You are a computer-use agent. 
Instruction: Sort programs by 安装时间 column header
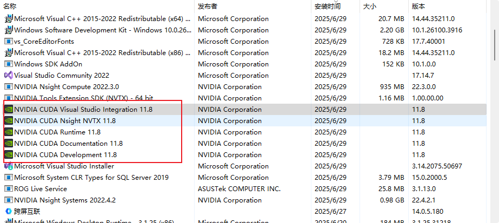click(328, 6)
